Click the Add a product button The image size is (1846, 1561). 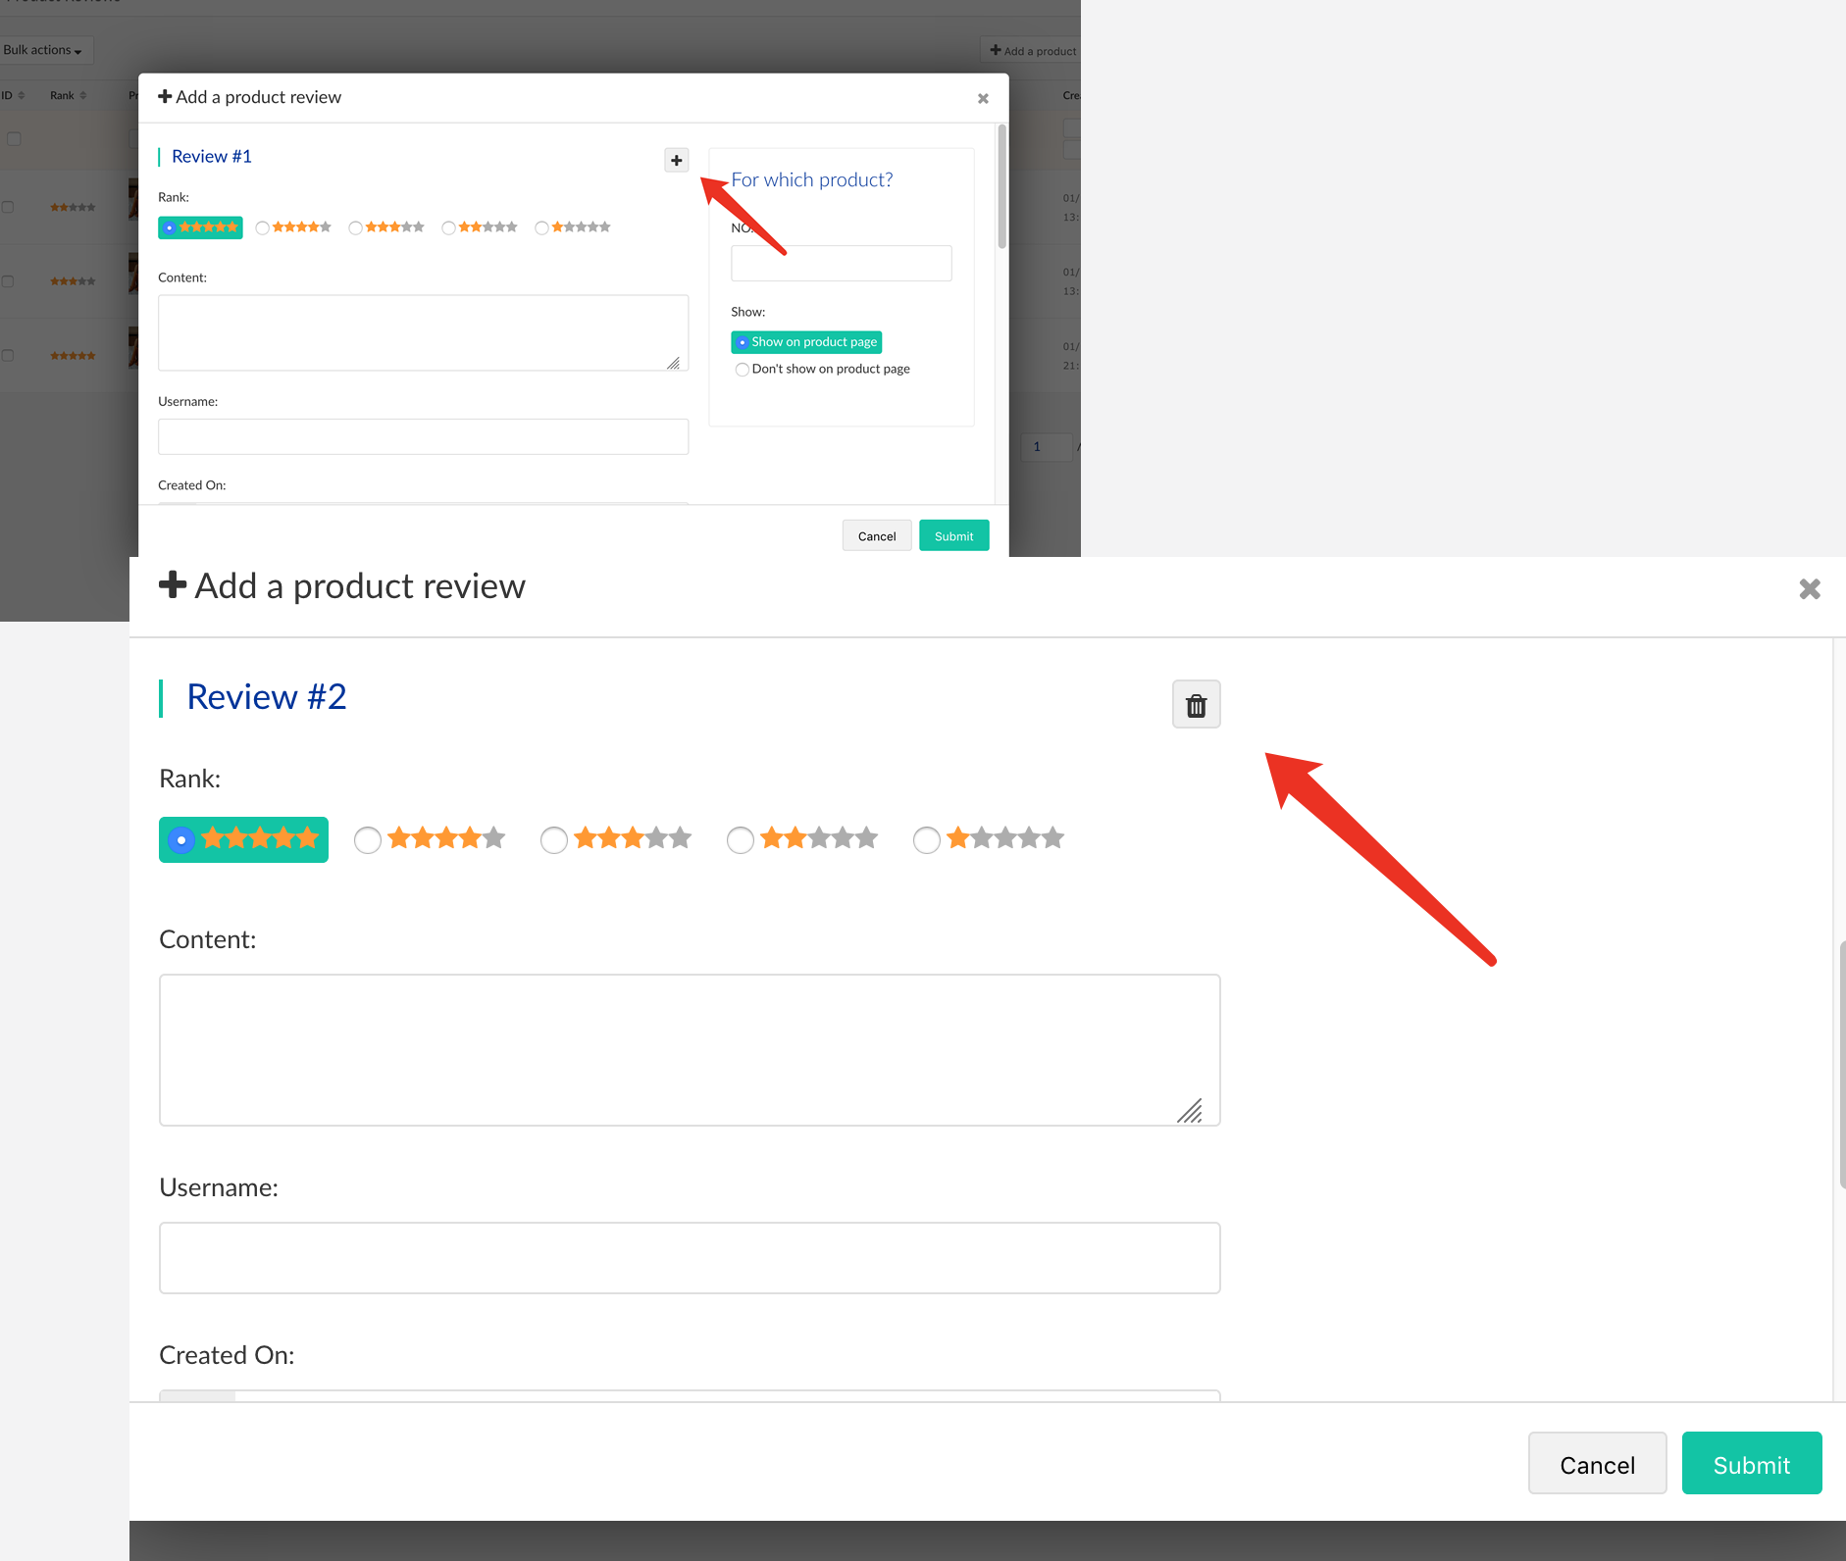point(1032,51)
